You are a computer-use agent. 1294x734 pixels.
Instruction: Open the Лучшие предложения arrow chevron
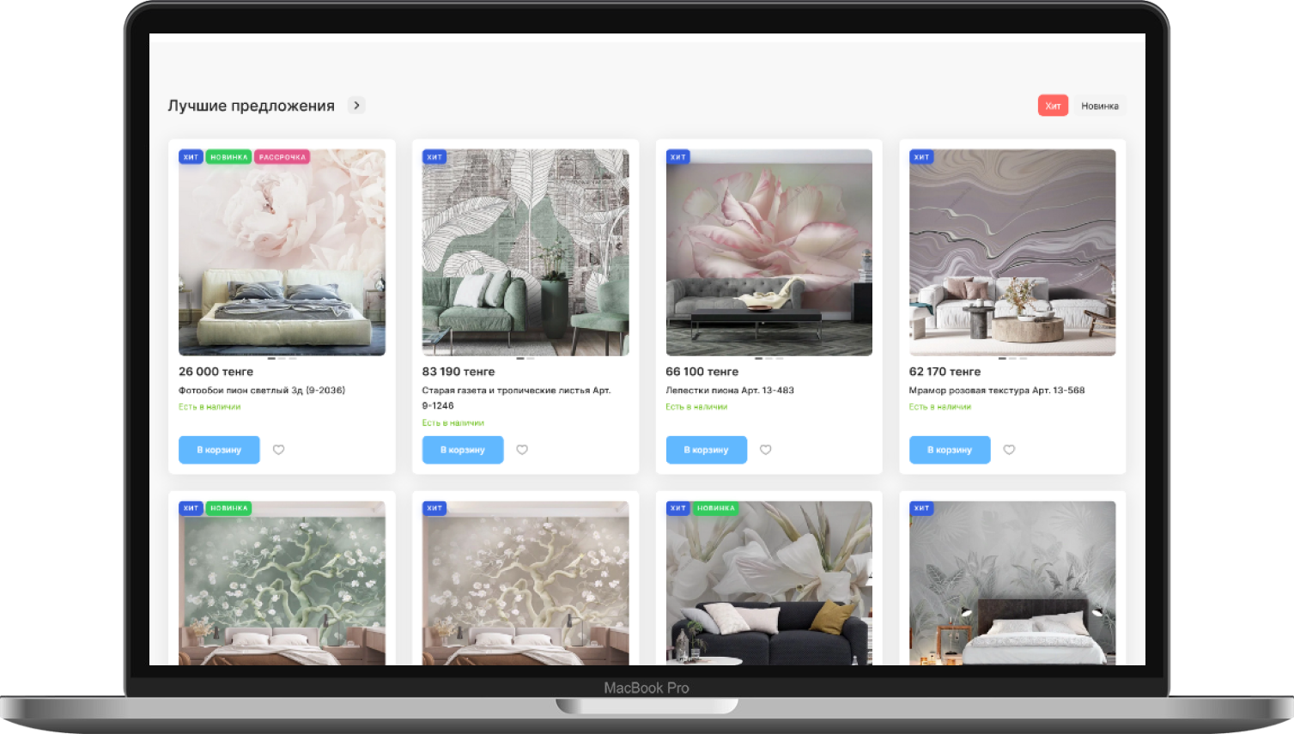coord(356,106)
